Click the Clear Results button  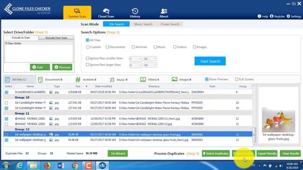click(x=290, y=153)
